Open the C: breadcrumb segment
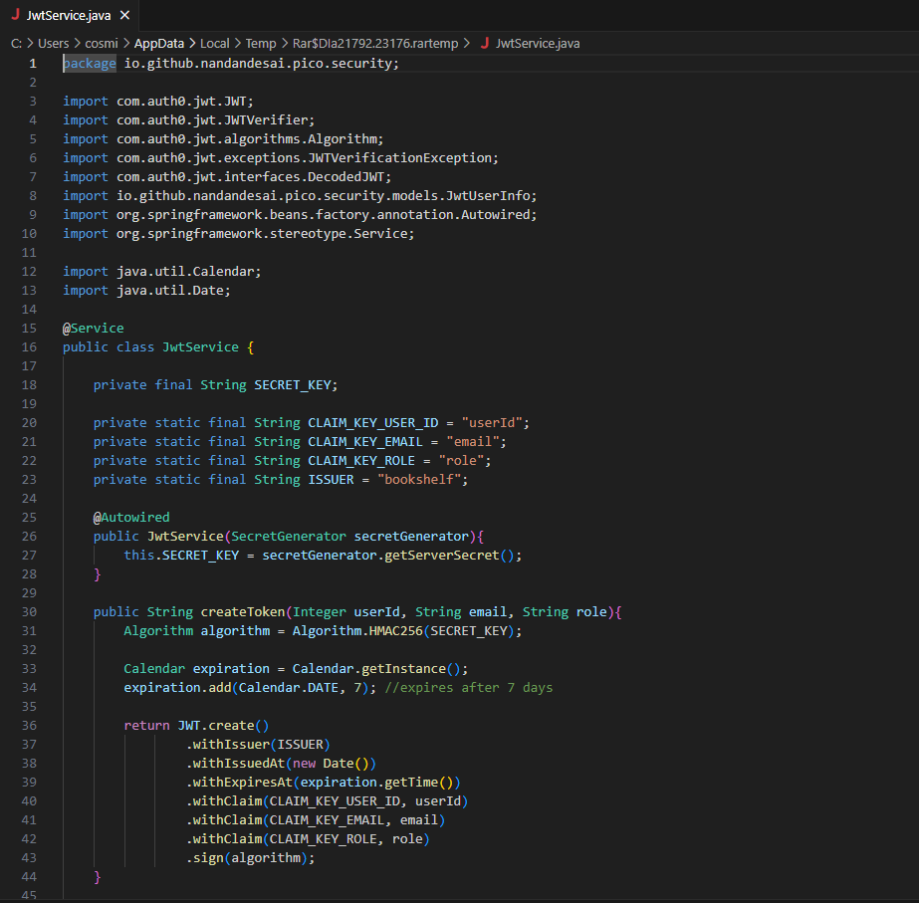Viewport: 919px width, 903px height. click(x=16, y=44)
